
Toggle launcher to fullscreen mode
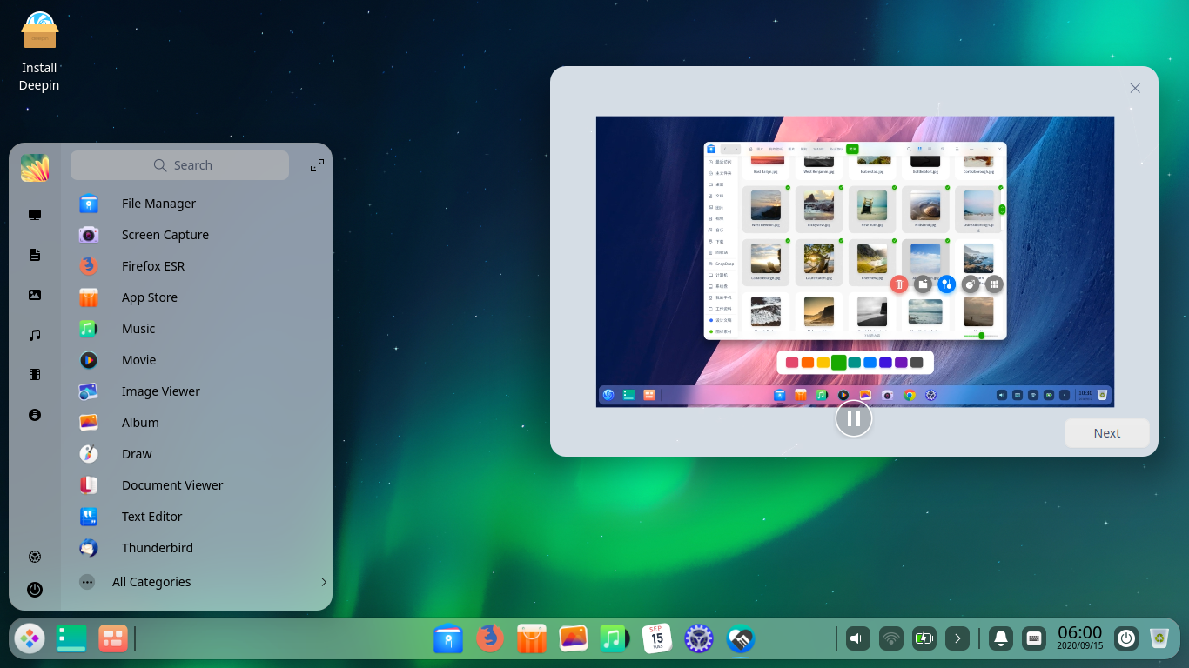[x=317, y=165]
